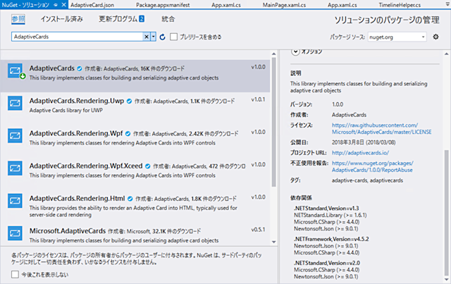Click the AdaptiveCards.Rendering.Html package icon
Screen dimensions: 451x284
[15, 201]
